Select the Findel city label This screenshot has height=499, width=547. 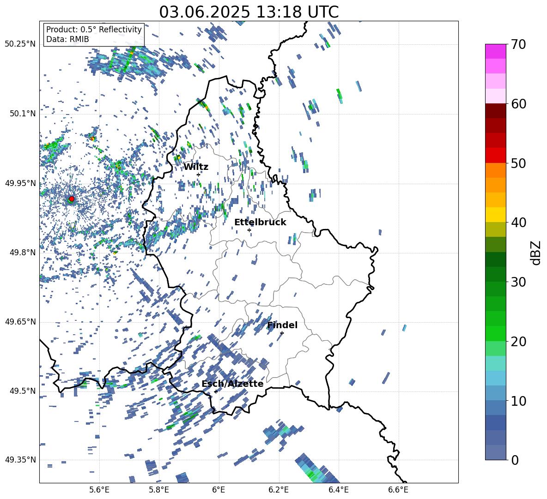tap(282, 325)
